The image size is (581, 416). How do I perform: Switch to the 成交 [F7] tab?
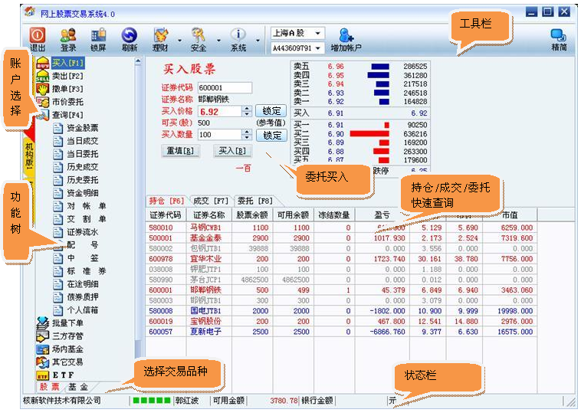(211, 201)
